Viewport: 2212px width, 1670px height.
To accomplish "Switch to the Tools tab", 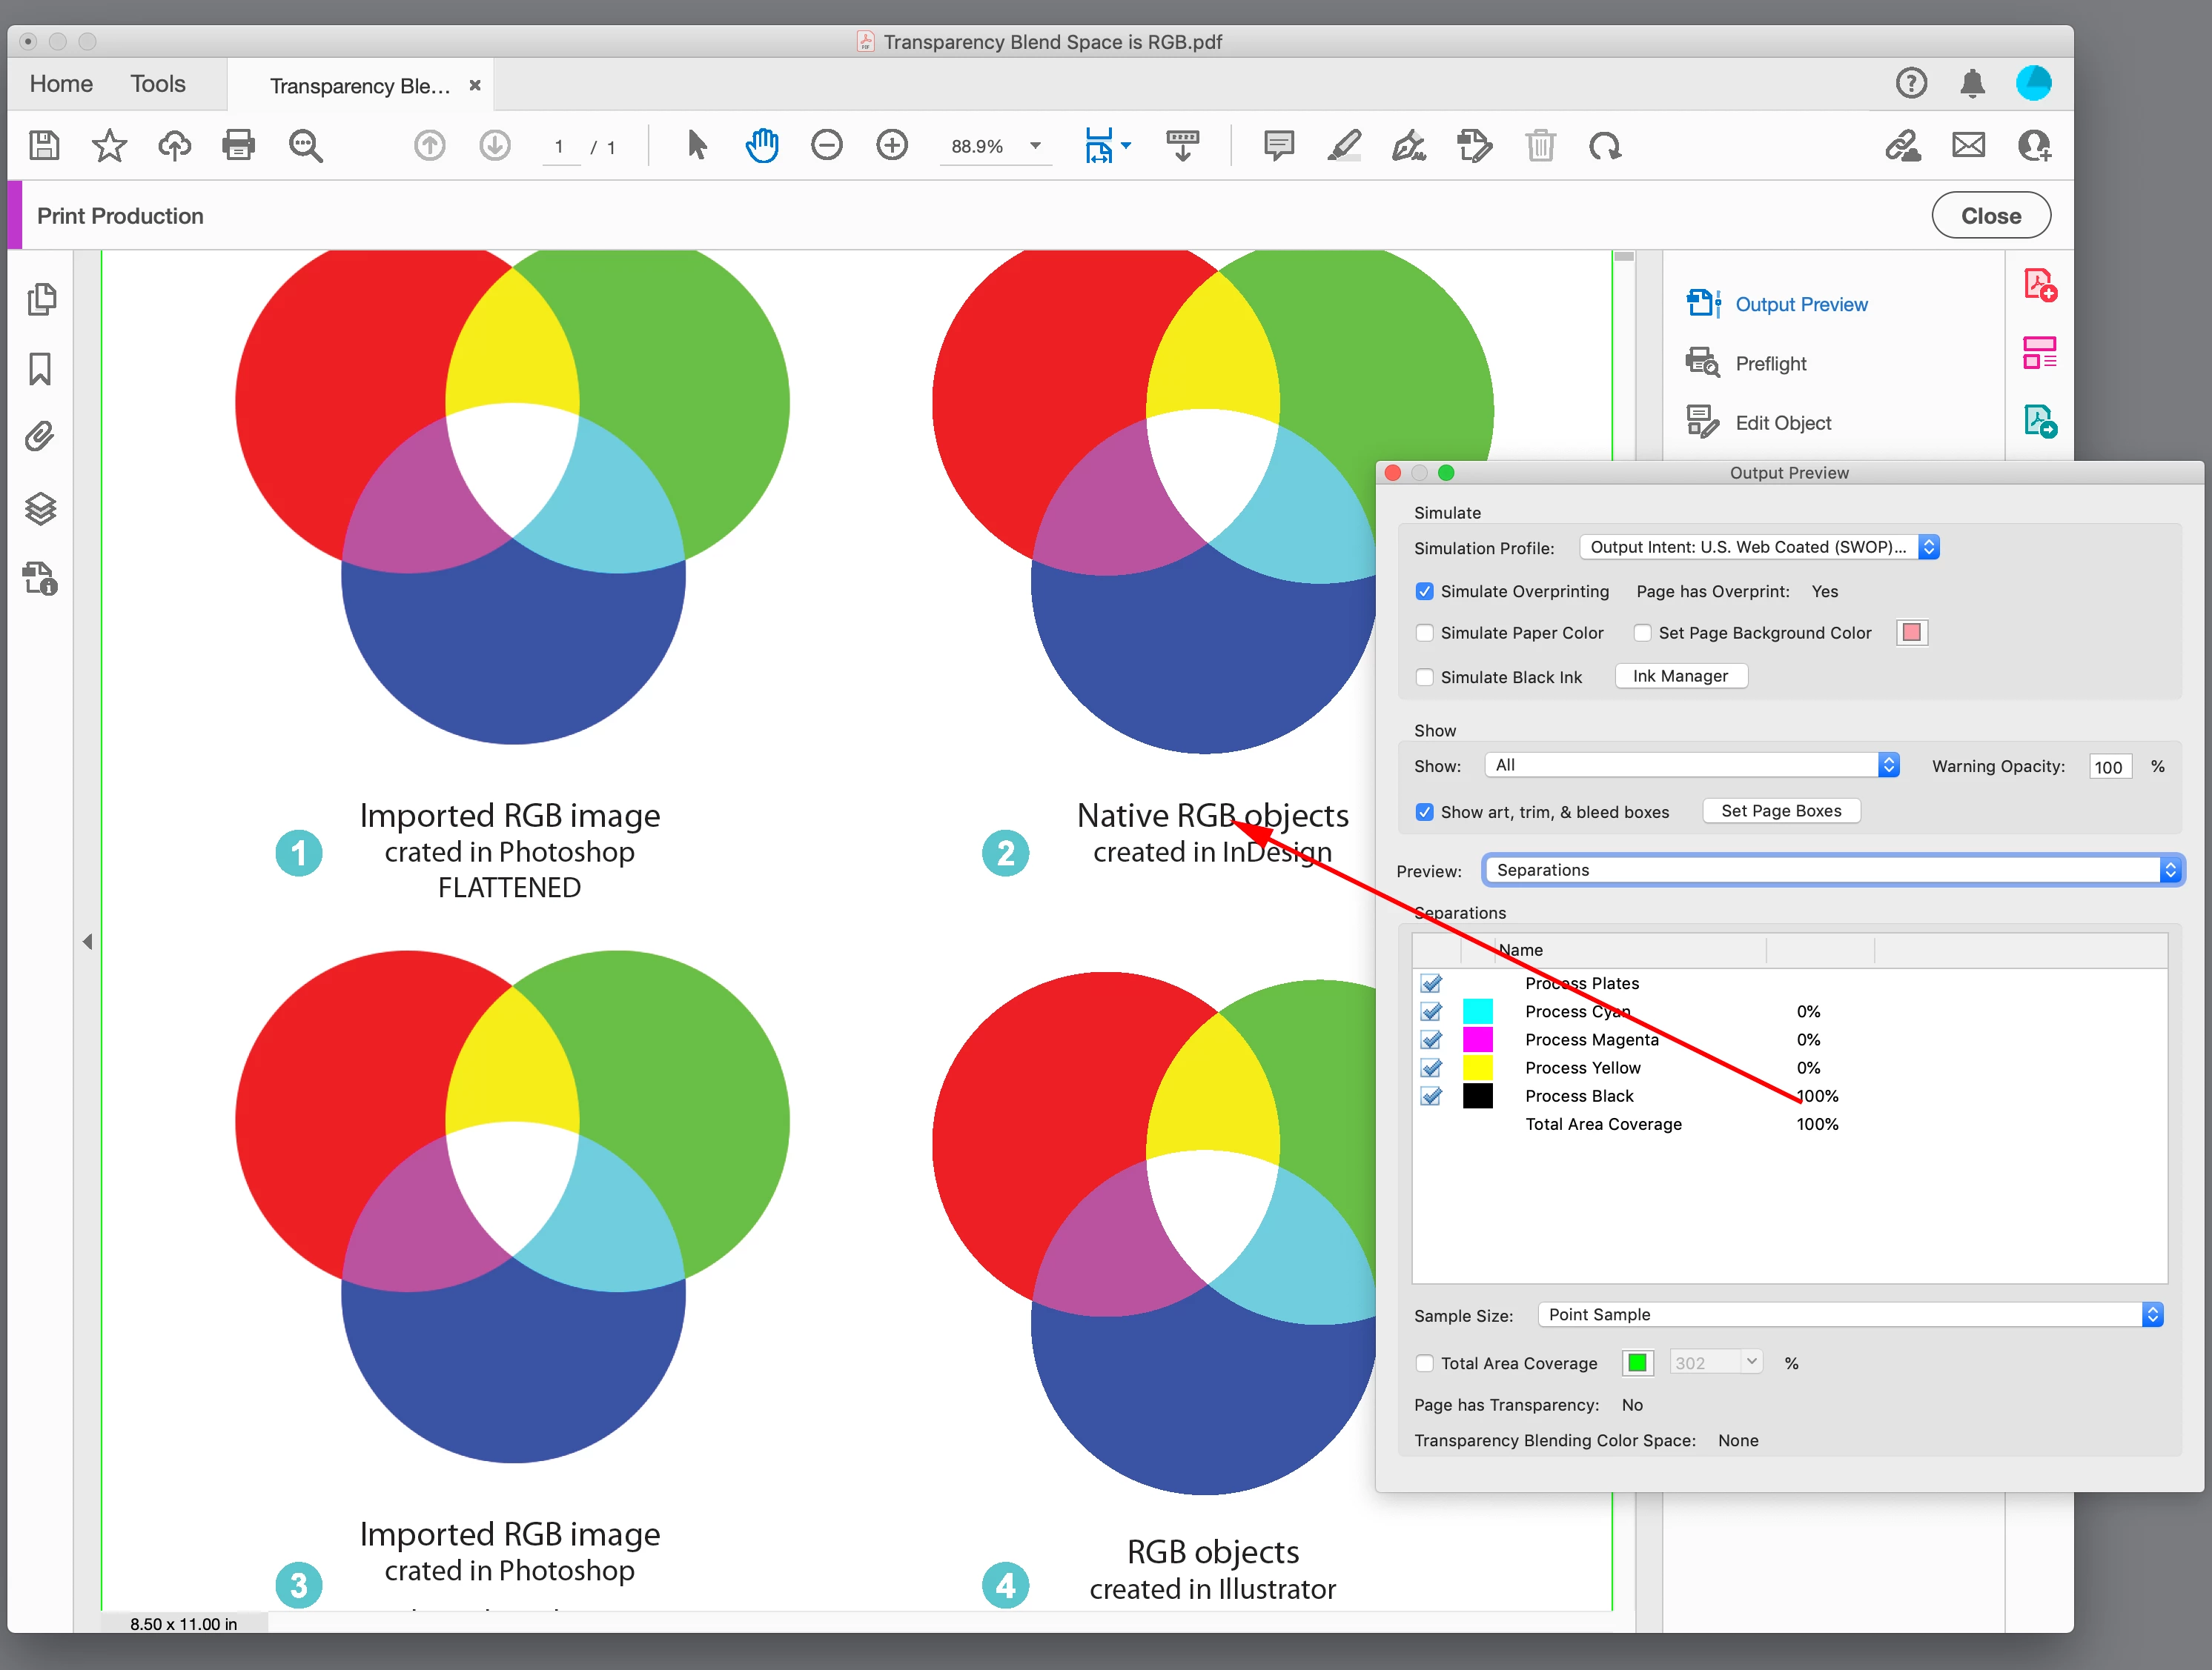I will pos(158,84).
